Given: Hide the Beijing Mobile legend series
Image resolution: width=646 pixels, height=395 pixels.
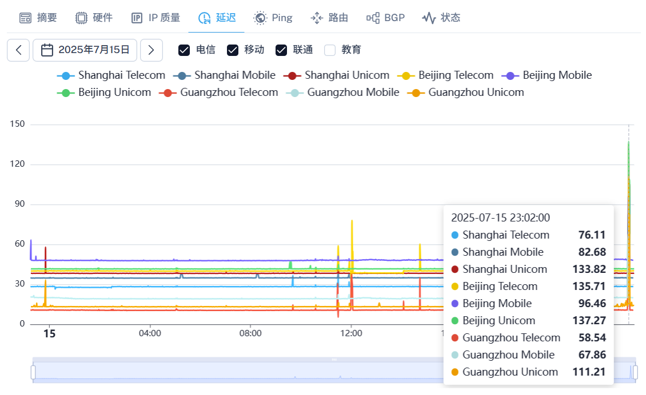Looking at the screenshot, I should (547, 75).
